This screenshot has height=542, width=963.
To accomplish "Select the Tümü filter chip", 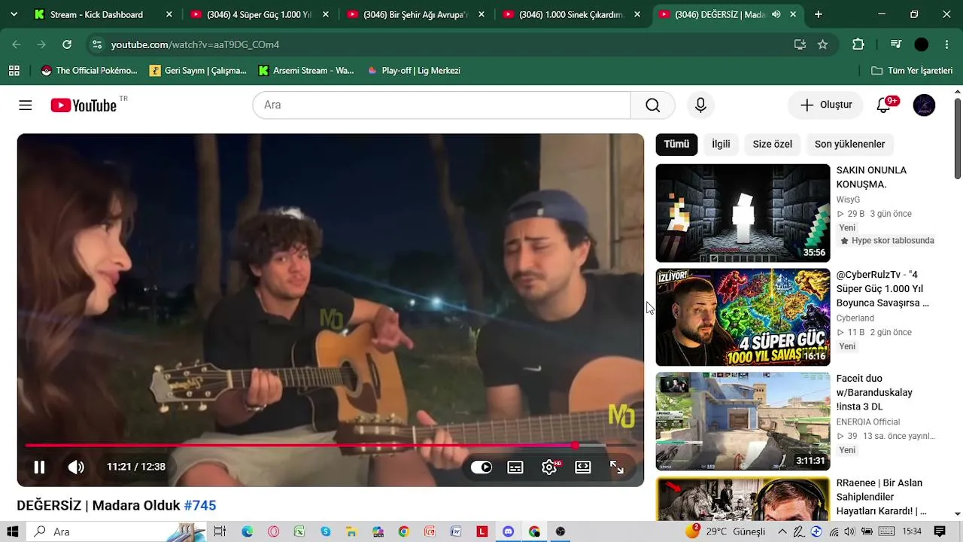I will (x=676, y=145).
